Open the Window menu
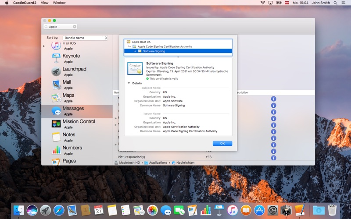351x219 pixels. pyautogui.click(x=59, y=3)
